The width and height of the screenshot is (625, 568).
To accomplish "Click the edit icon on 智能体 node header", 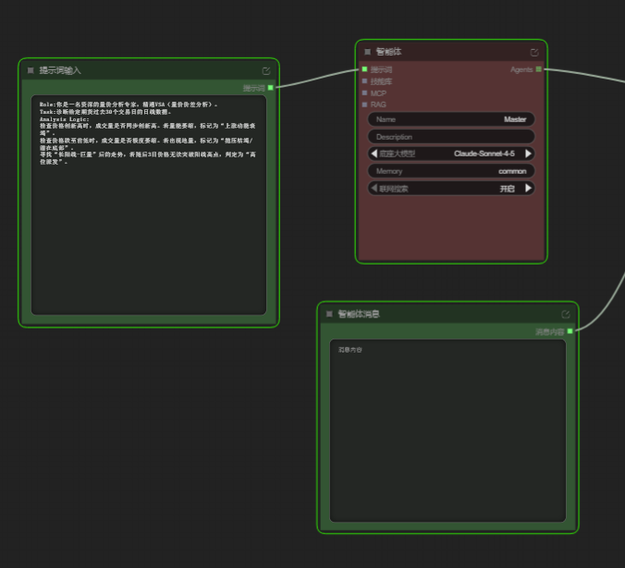I will click(x=534, y=52).
